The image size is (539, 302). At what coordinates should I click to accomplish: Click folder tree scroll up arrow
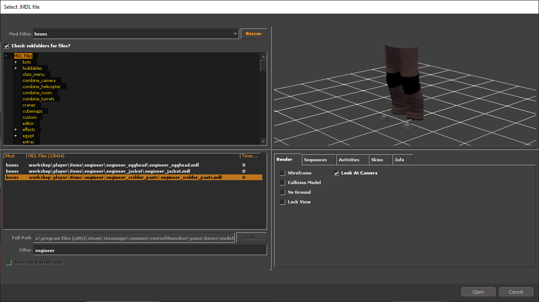263,56
